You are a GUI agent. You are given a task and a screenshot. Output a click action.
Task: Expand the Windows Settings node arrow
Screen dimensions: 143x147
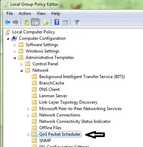tap(15, 51)
